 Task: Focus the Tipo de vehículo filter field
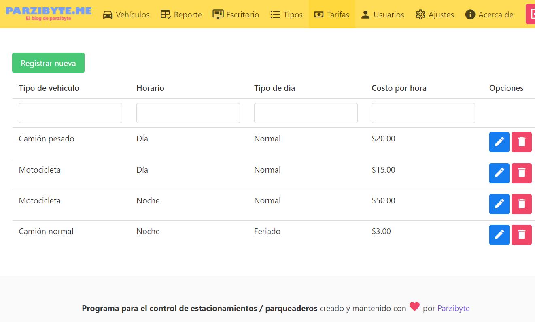pyautogui.click(x=70, y=113)
